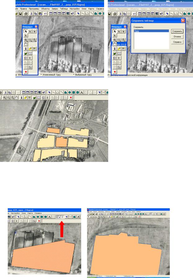Click red dot icon in yellow-polygons map window
Screen dimensions: 193x278
71,98
